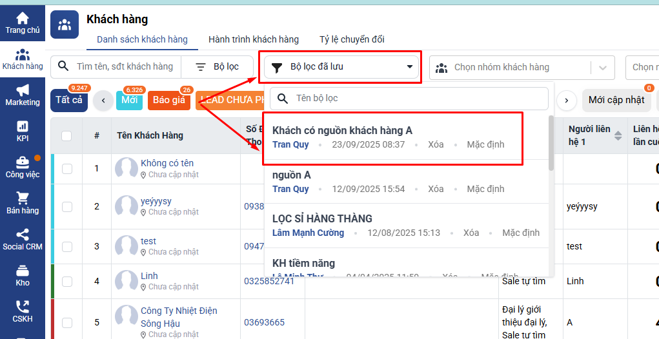659x339 pixels.
Task: Click the Bộ lọc filter button
Action: coord(218,67)
